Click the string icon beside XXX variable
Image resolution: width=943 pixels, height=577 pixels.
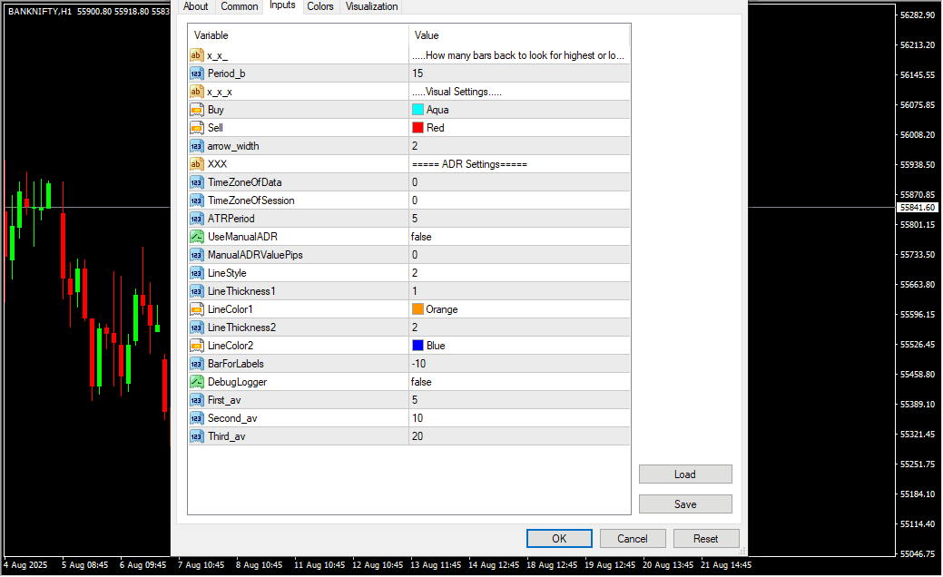(x=196, y=164)
